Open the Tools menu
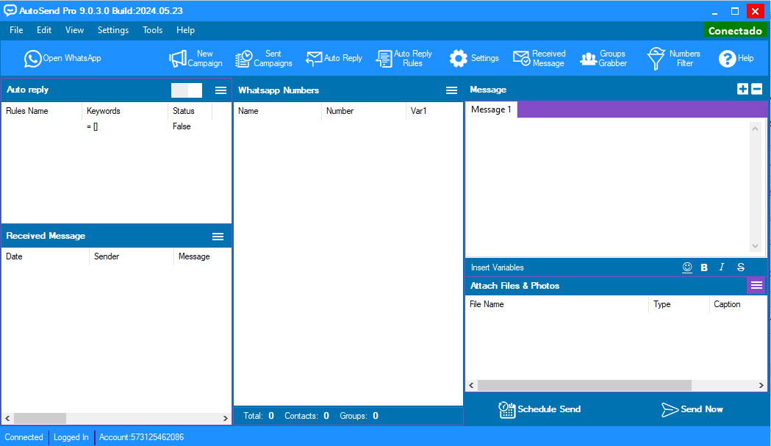 (x=153, y=30)
